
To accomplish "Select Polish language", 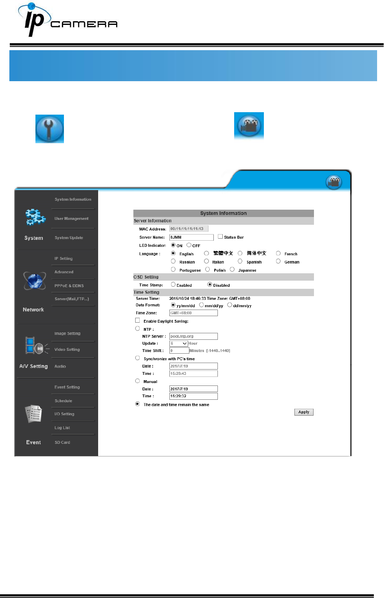I will [207, 270].
